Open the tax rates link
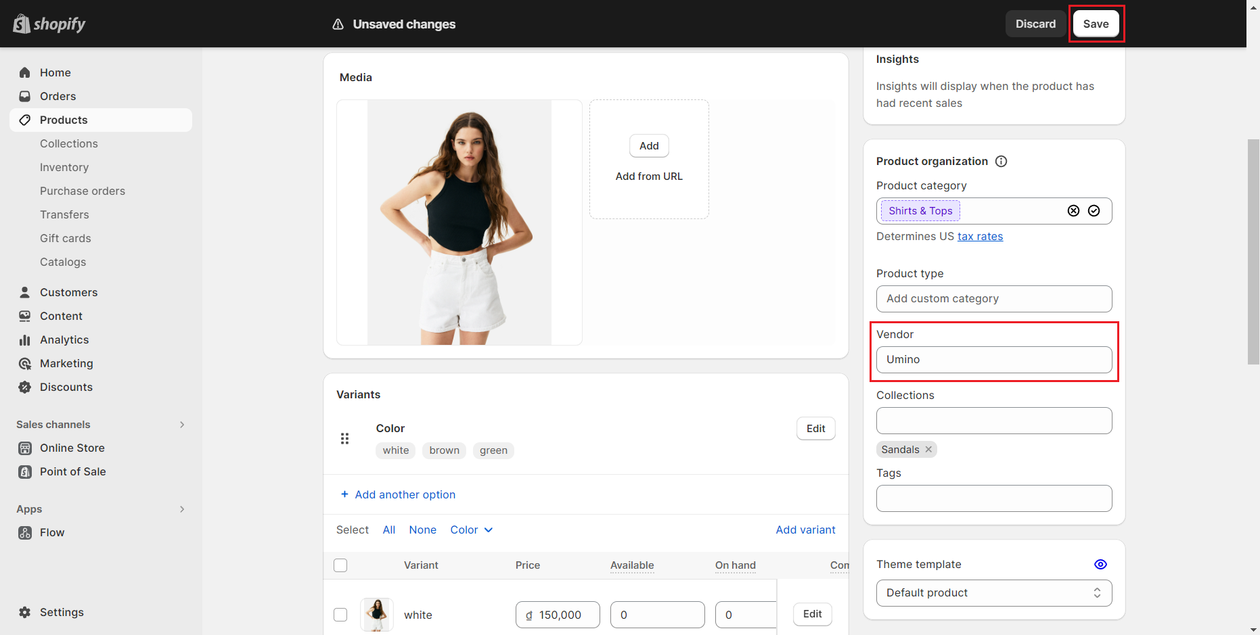 980,236
